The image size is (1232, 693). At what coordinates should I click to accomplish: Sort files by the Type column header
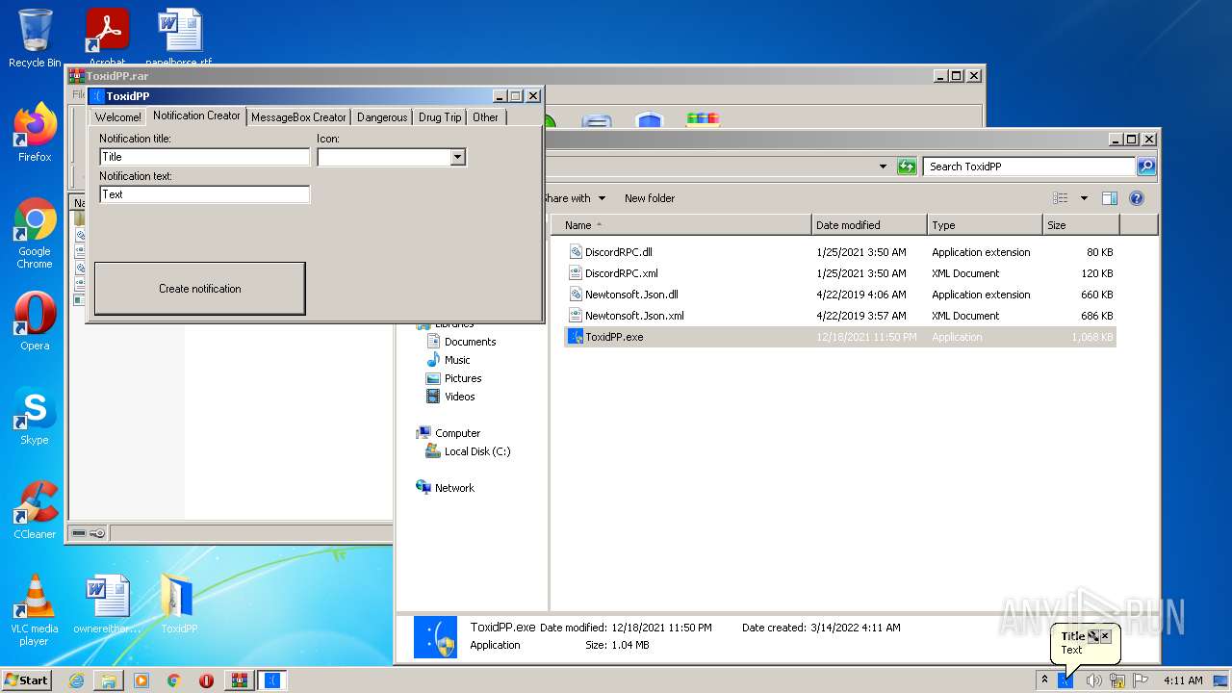click(x=985, y=225)
